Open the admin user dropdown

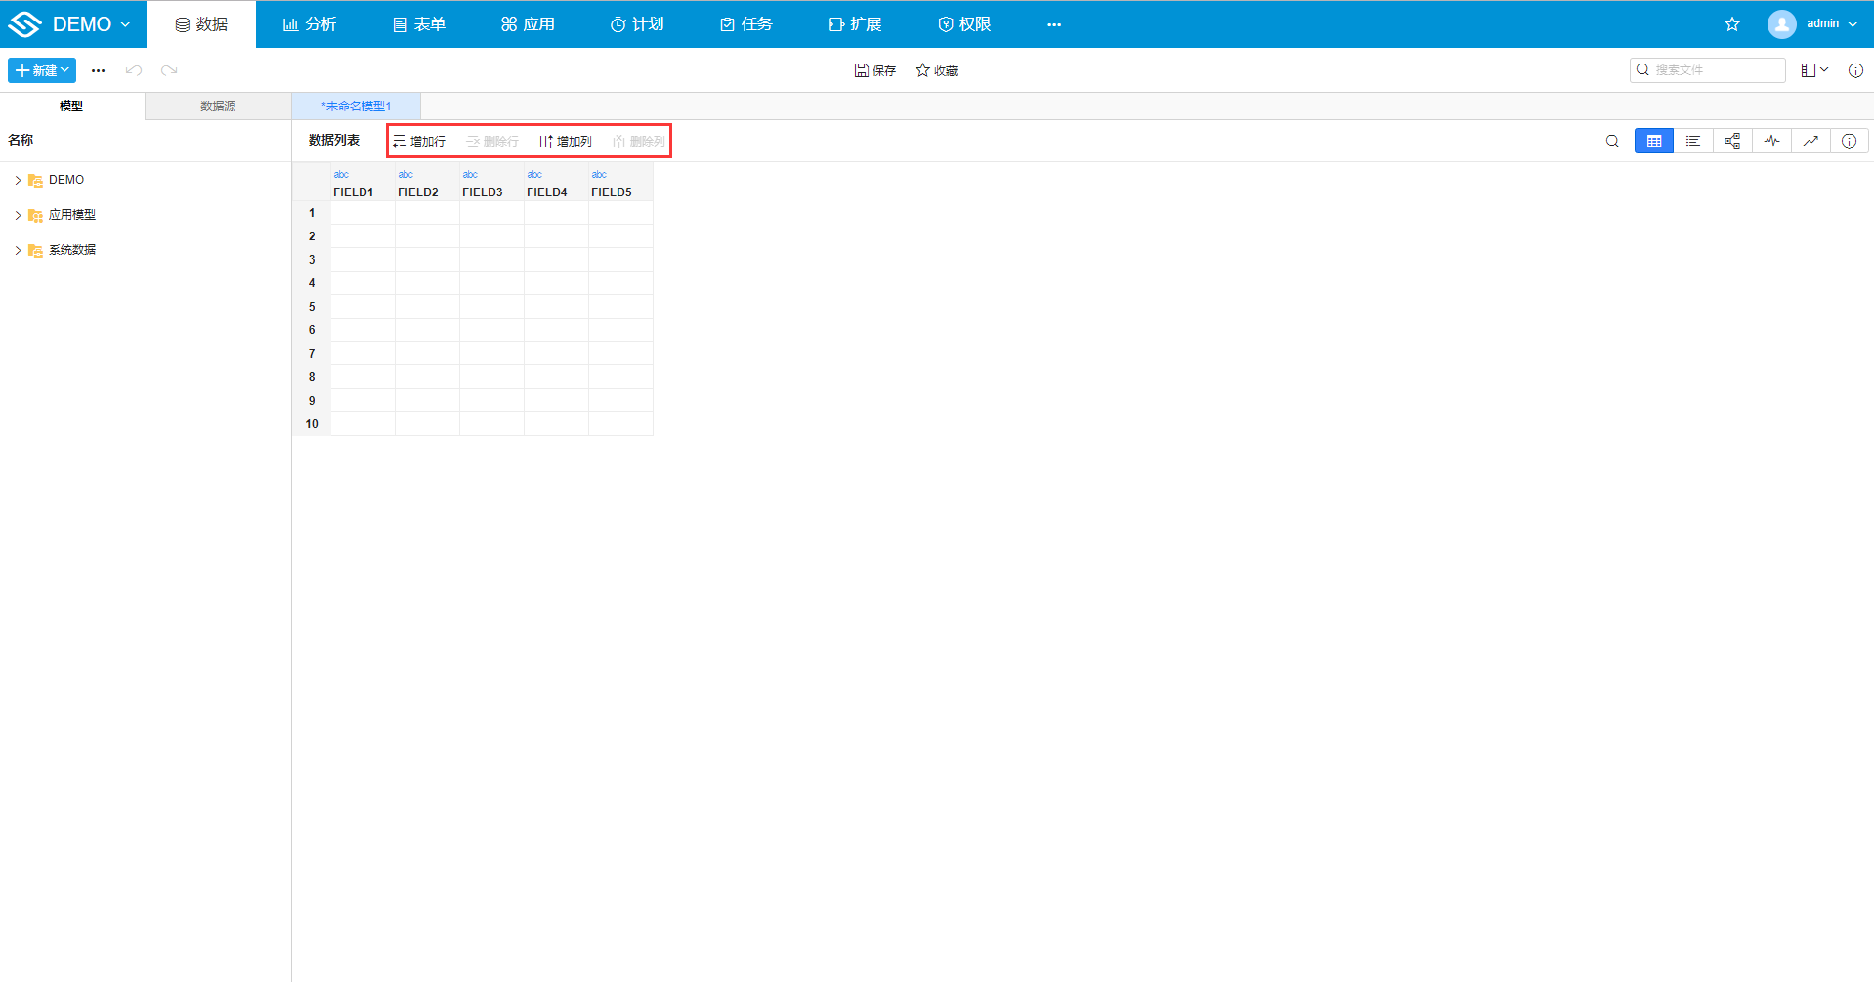pyautogui.click(x=1813, y=24)
